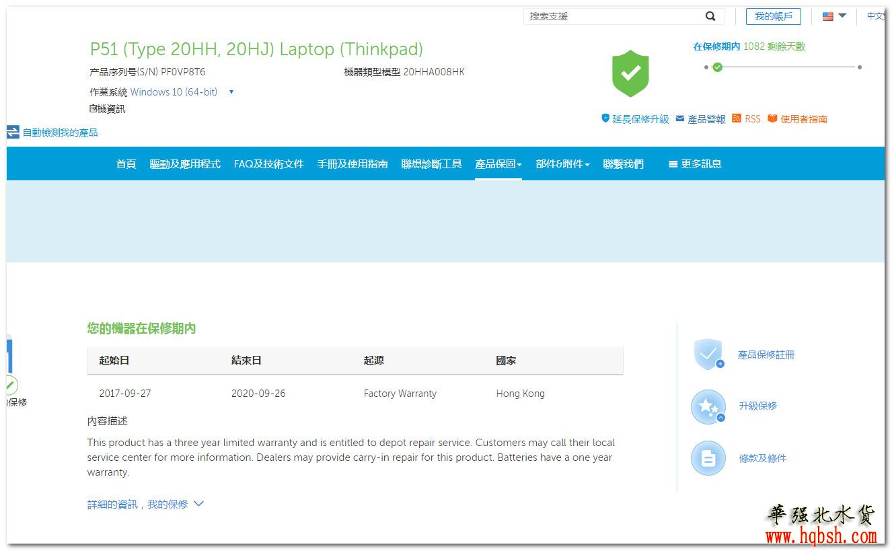
Task: Select Windows 10 (64-bit) operating system
Action: click(x=174, y=92)
